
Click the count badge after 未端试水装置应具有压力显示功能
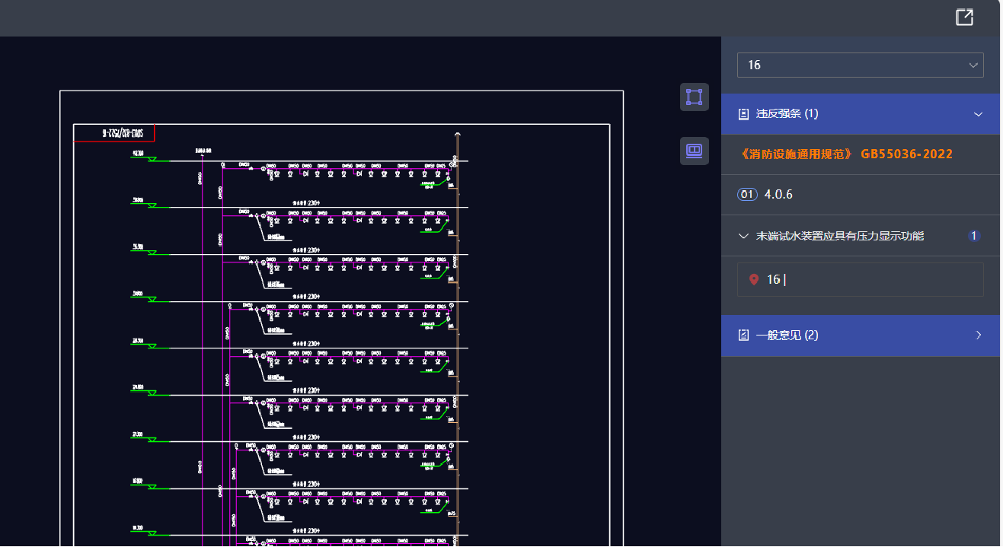click(x=973, y=237)
